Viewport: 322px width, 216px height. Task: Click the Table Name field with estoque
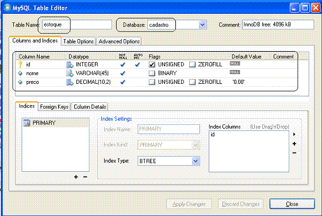(x=77, y=25)
